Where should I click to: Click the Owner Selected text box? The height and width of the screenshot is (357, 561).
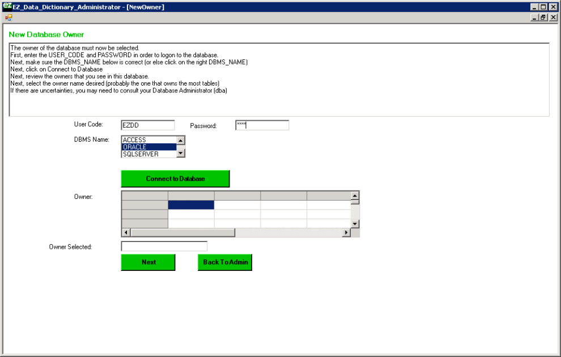(164, 246)
